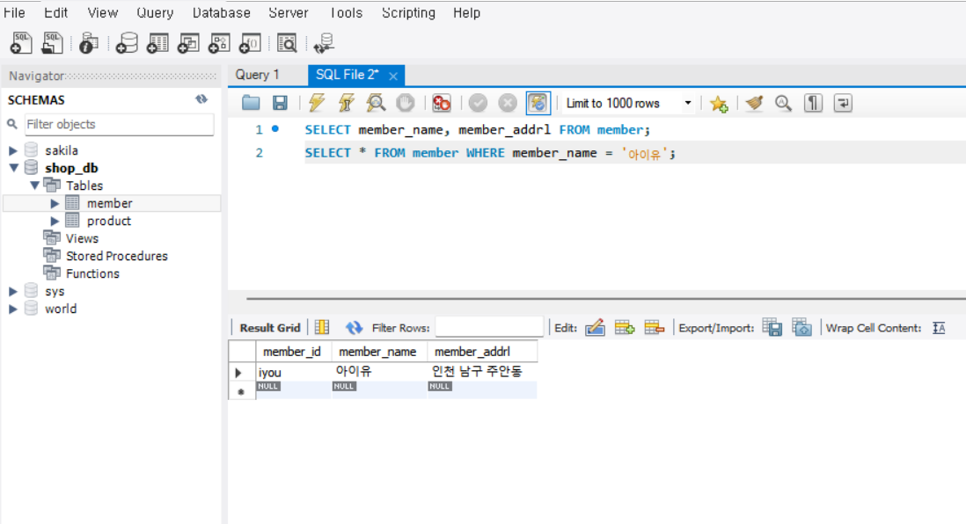Click the Filter Rows input field
The image size is (966, 524).
tap(489, 328)
